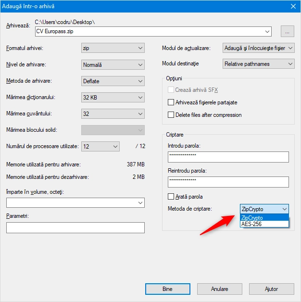Image resolution: width=301 pixels, height=302 pixels.
Task: Click the 387 MB memory usage value
Action: (x=136, y=164)
